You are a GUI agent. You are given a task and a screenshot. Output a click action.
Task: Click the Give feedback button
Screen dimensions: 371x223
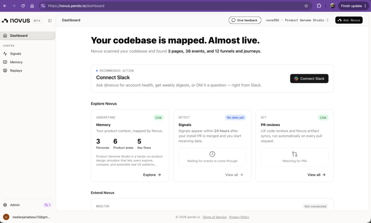(245, 20)
